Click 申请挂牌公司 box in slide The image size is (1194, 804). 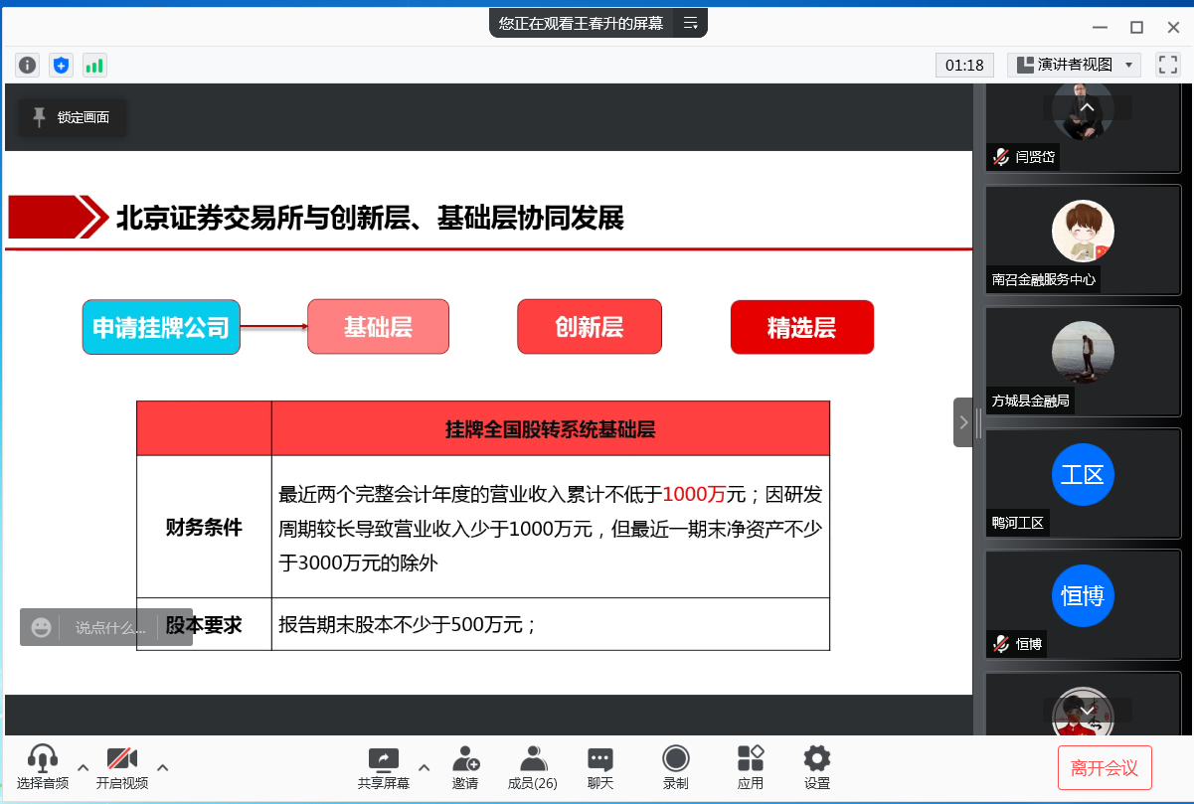pyautogui.click(x=161, y=327)
